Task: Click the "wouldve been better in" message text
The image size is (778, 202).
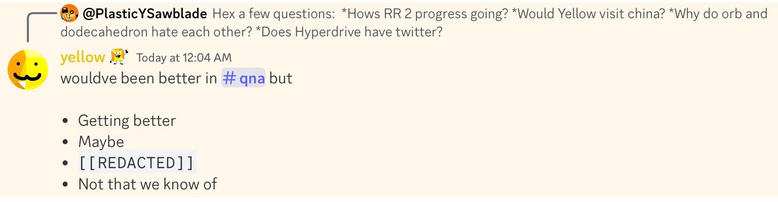Action: click(x=139, y=79)
